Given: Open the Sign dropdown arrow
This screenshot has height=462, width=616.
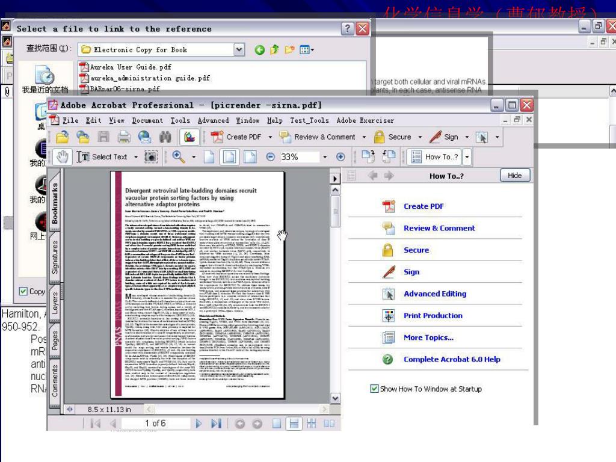Looking at the screenshot, I should click(x=467, y=137).
